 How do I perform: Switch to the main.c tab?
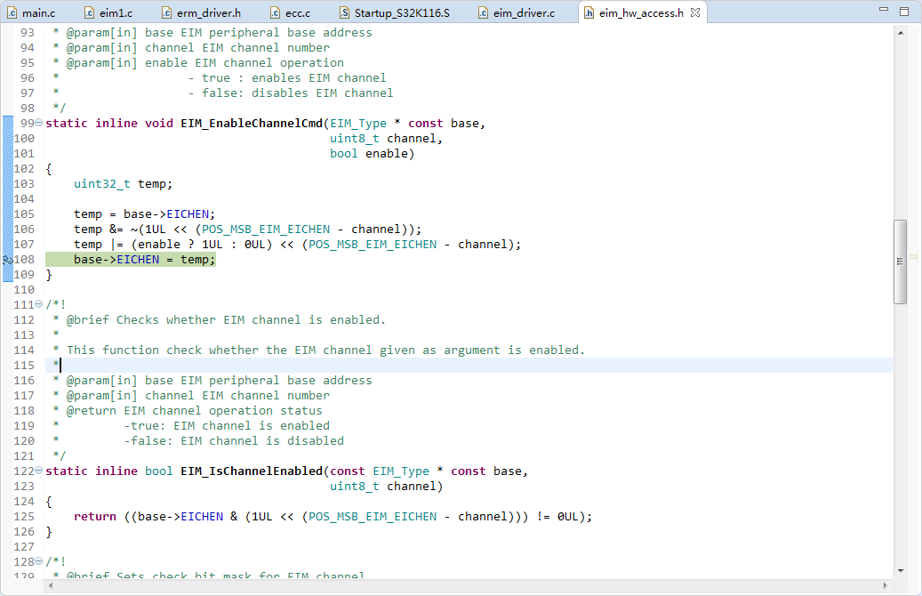(x=40, y=12)
